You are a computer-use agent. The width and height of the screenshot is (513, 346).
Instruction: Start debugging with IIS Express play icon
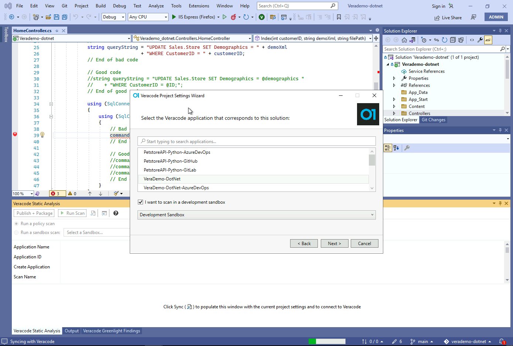coord(174,17)
